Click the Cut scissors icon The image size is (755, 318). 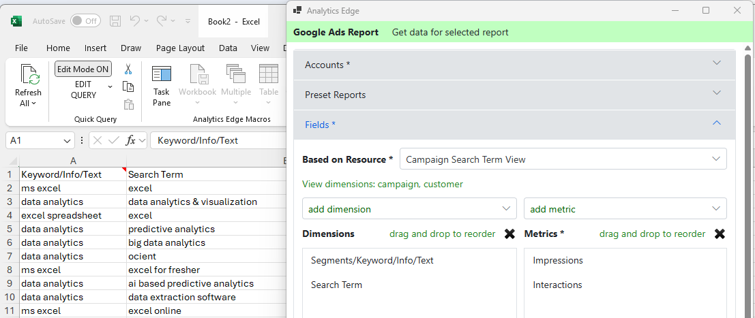[128, 69]
